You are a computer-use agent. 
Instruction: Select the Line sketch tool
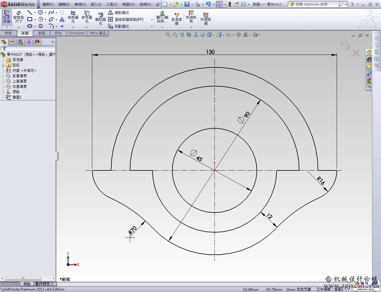tap(29, 12)
